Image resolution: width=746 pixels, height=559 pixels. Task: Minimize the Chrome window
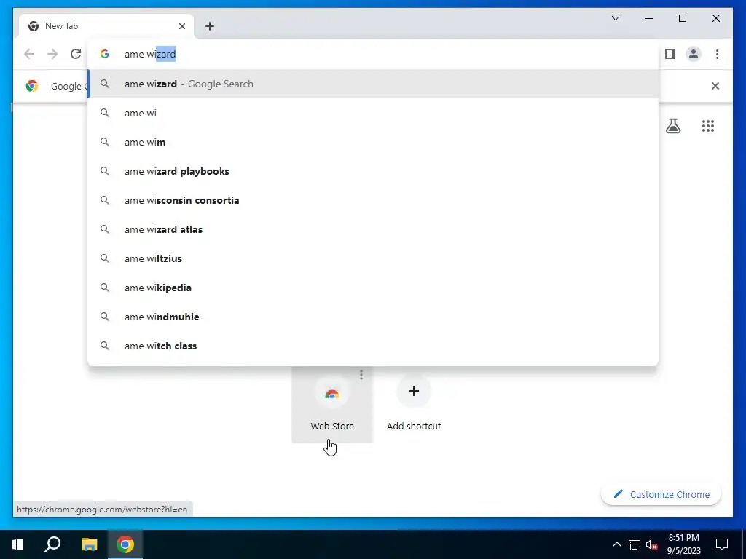pos(649,18)
